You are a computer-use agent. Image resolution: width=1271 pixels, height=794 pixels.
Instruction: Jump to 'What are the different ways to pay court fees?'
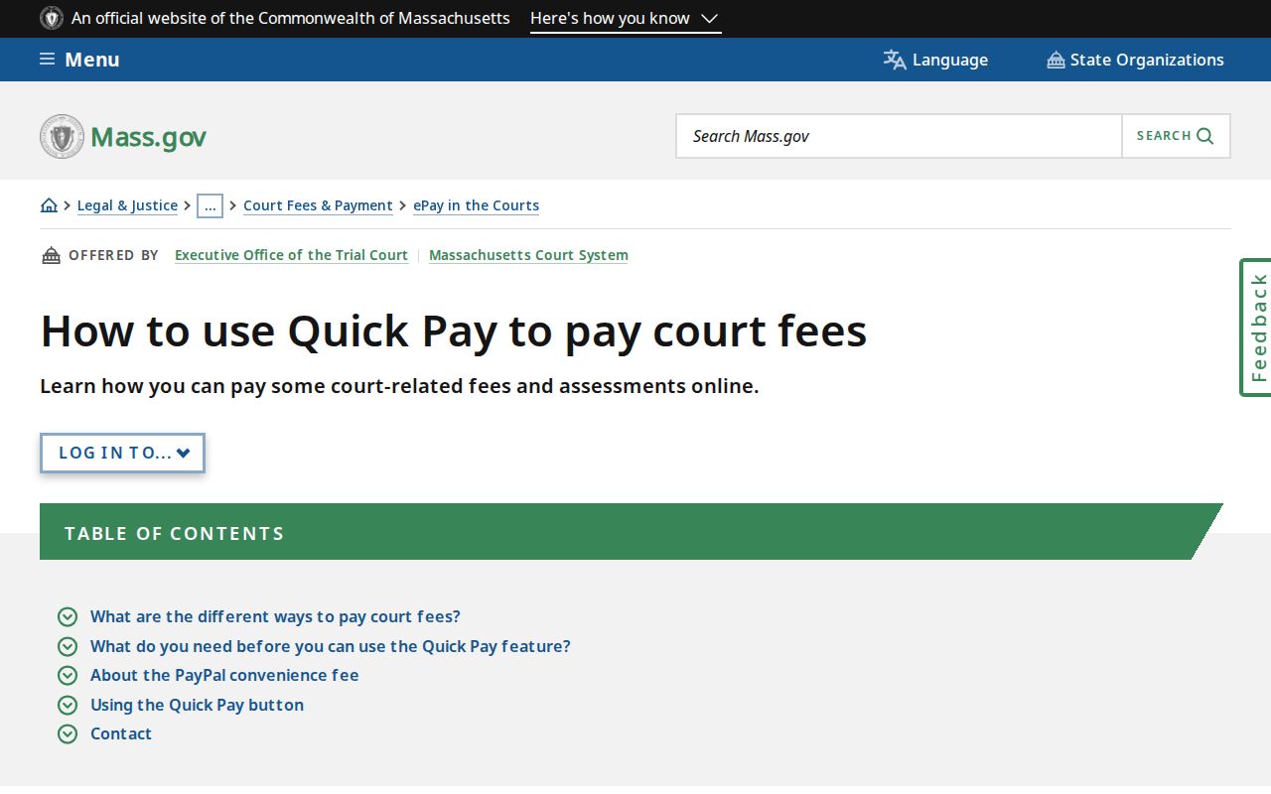click(x=275, y=617)
